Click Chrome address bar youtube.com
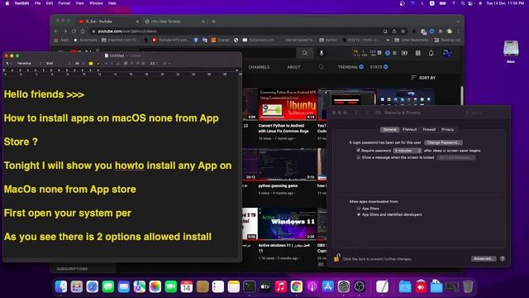The image size is (529, 298). point(236,31)
